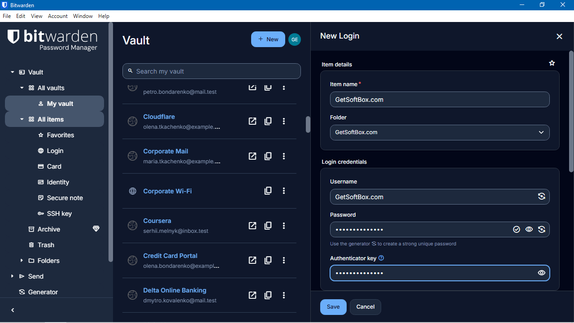Open more options for Corporate Wi-Fi

284,191
